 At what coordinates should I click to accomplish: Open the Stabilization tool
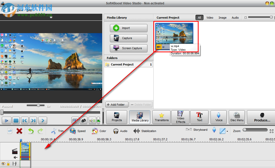[x=145, y=131]
